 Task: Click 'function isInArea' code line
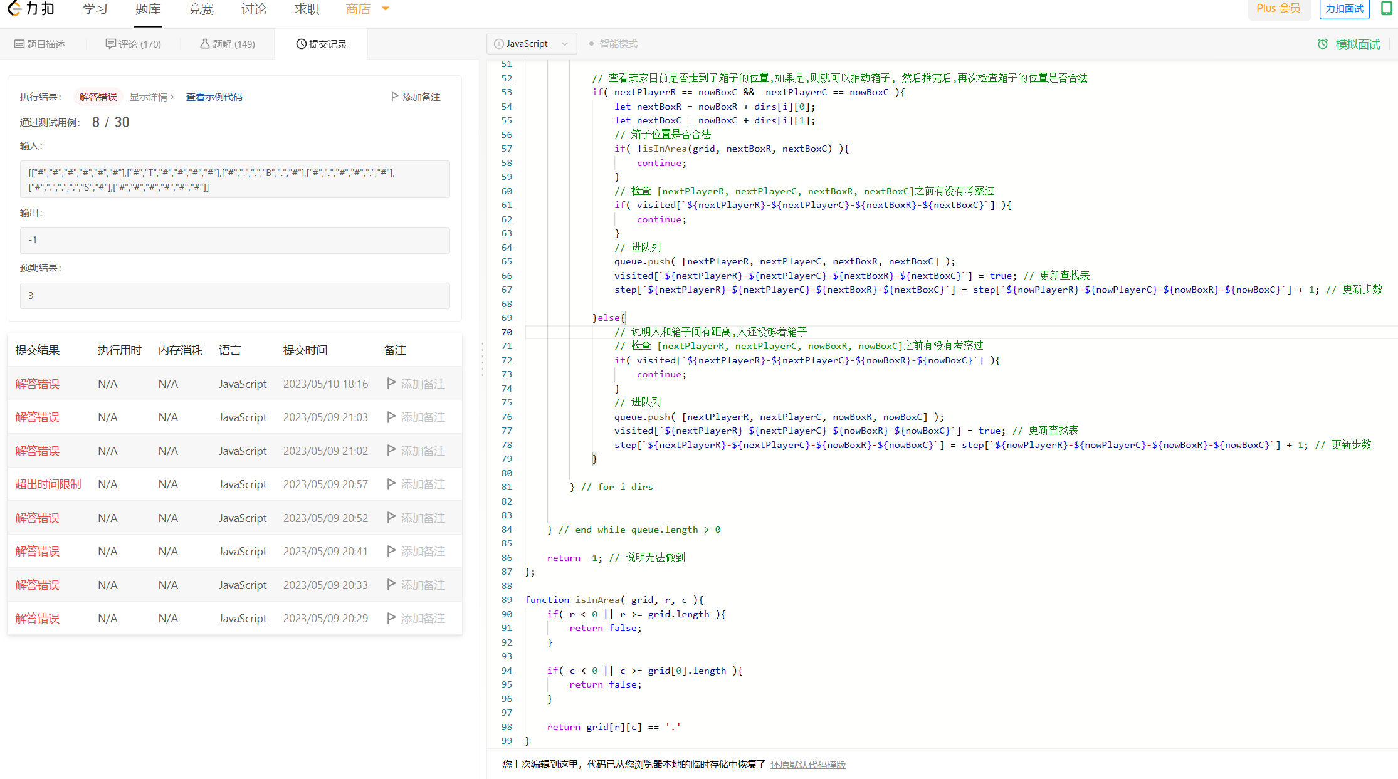click(614, 600)
